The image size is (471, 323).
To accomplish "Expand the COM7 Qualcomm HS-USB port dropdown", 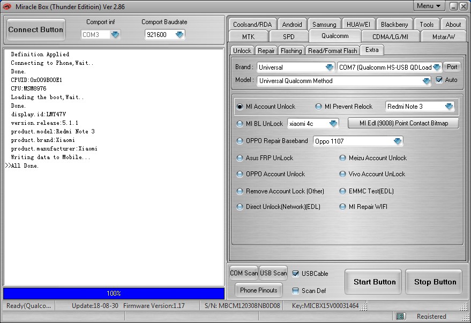I will click(437, 67).
